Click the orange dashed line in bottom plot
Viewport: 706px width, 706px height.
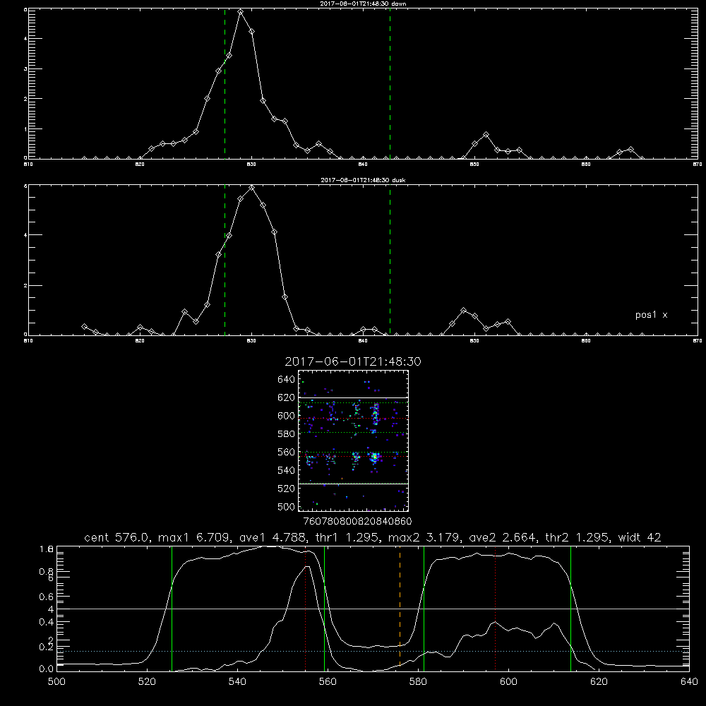[x=400, y=609]
